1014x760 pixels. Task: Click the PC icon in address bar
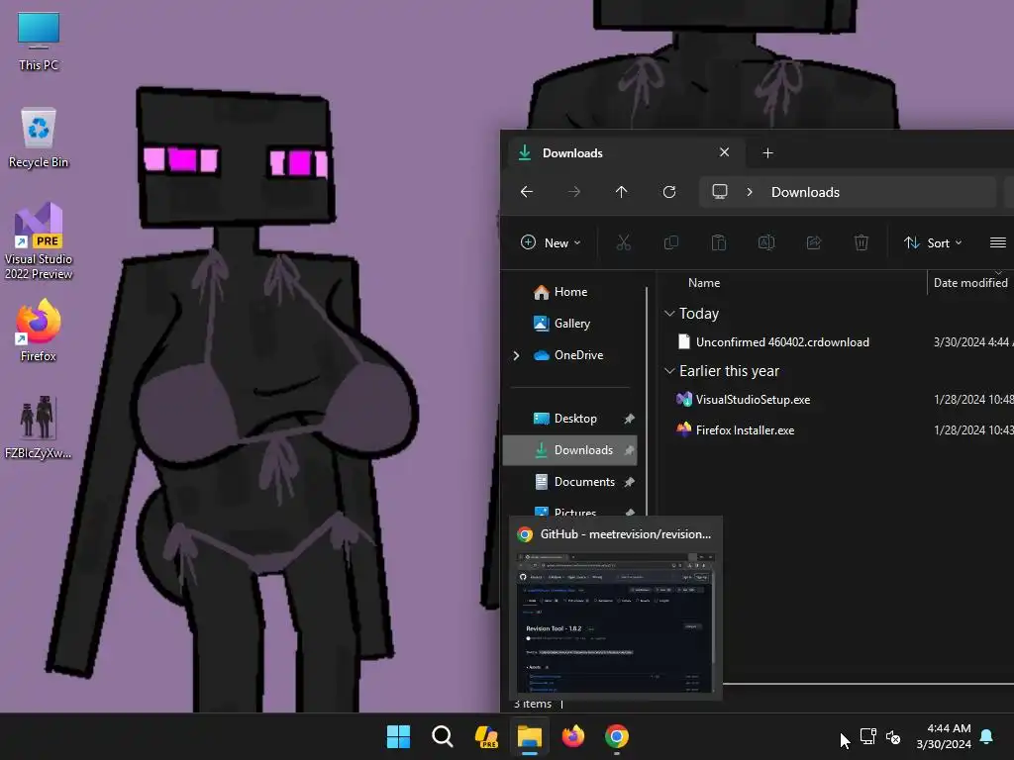tap(720, 192)
